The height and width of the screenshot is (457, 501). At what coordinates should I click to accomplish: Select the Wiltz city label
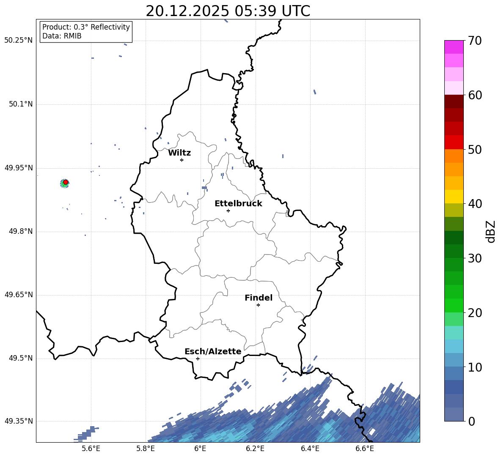tap(179, 153)
